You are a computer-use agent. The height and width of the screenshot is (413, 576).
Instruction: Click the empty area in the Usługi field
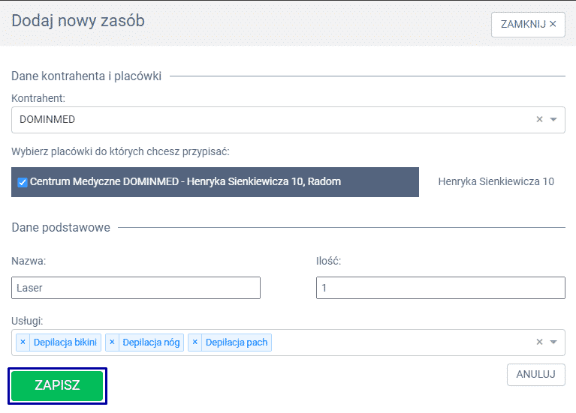tap(398, 343)
